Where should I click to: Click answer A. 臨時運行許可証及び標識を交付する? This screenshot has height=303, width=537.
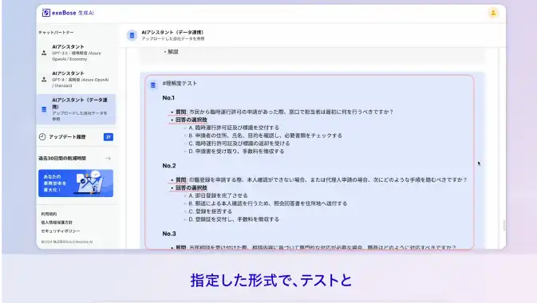[234, 128]
